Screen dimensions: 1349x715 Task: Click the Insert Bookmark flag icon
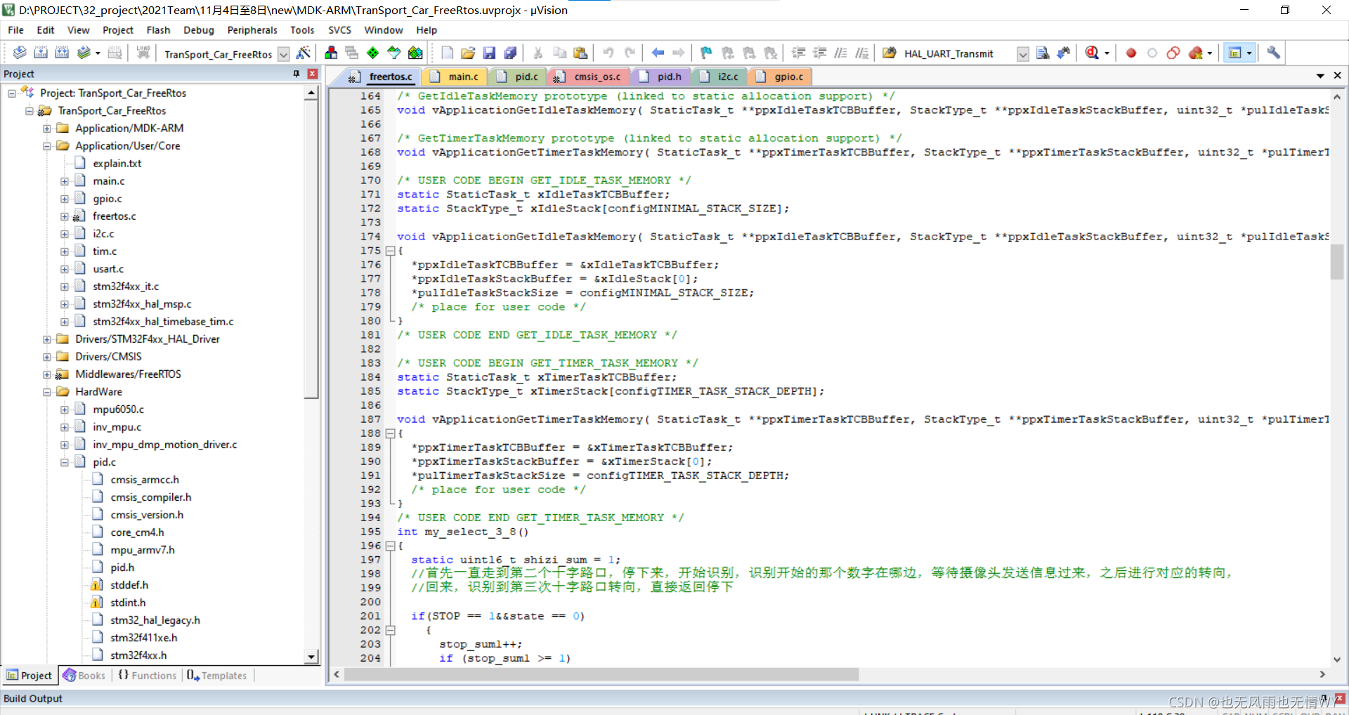tap(707, 53)
